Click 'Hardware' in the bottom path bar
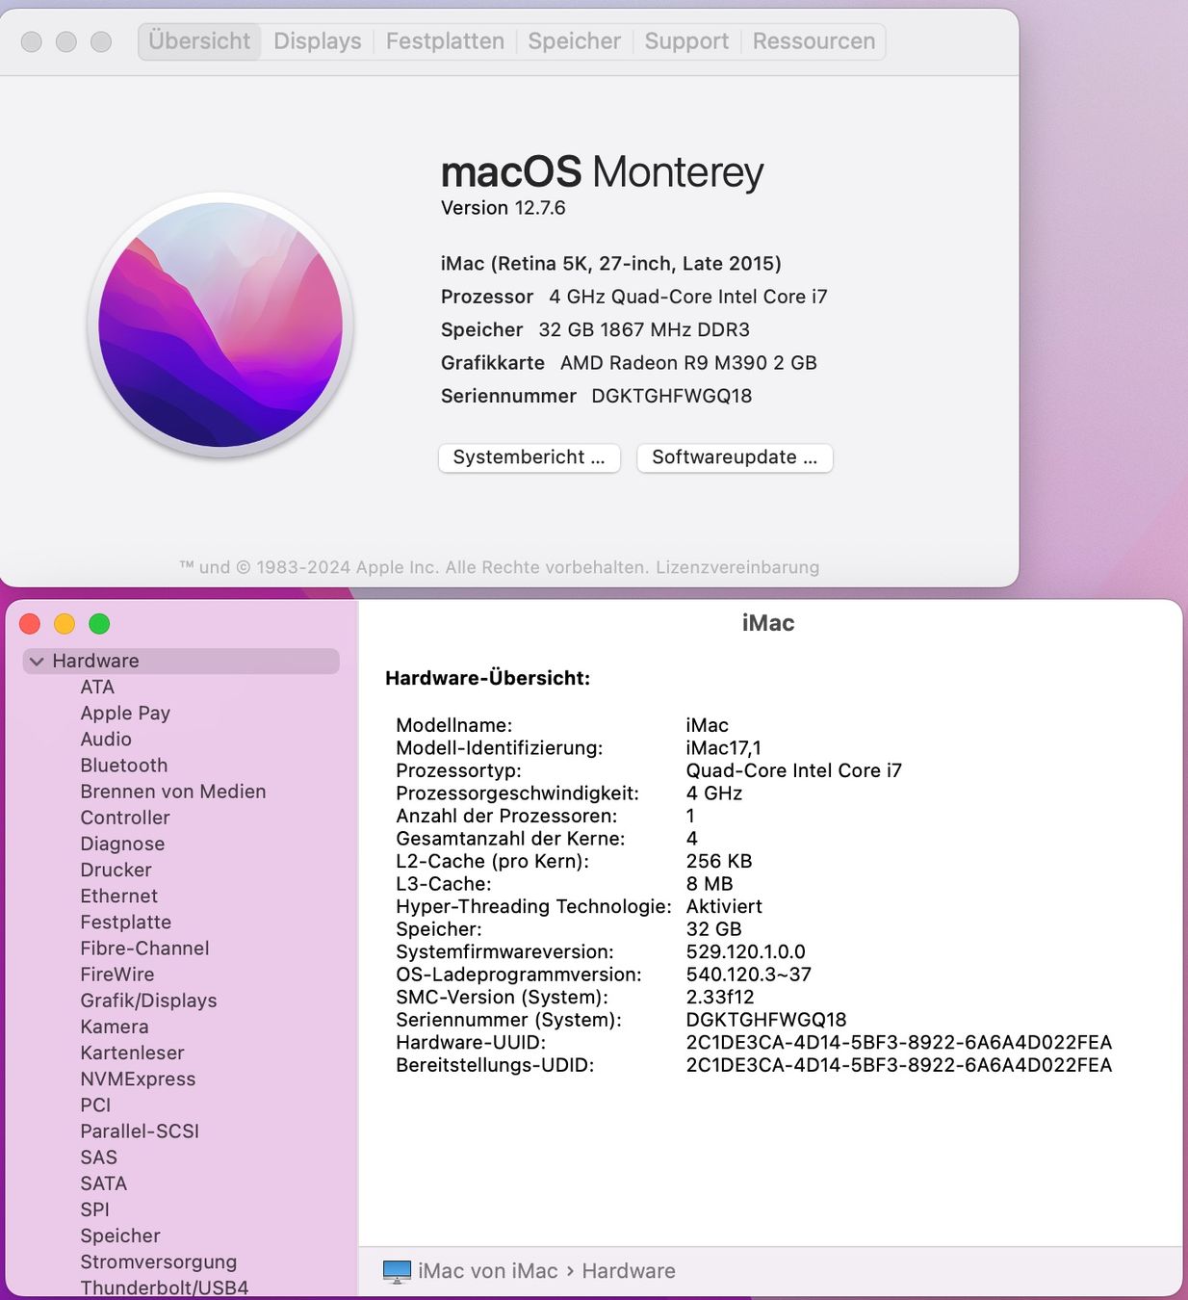Viewport: 1188px width, 1300px height. coord(629,1271)
